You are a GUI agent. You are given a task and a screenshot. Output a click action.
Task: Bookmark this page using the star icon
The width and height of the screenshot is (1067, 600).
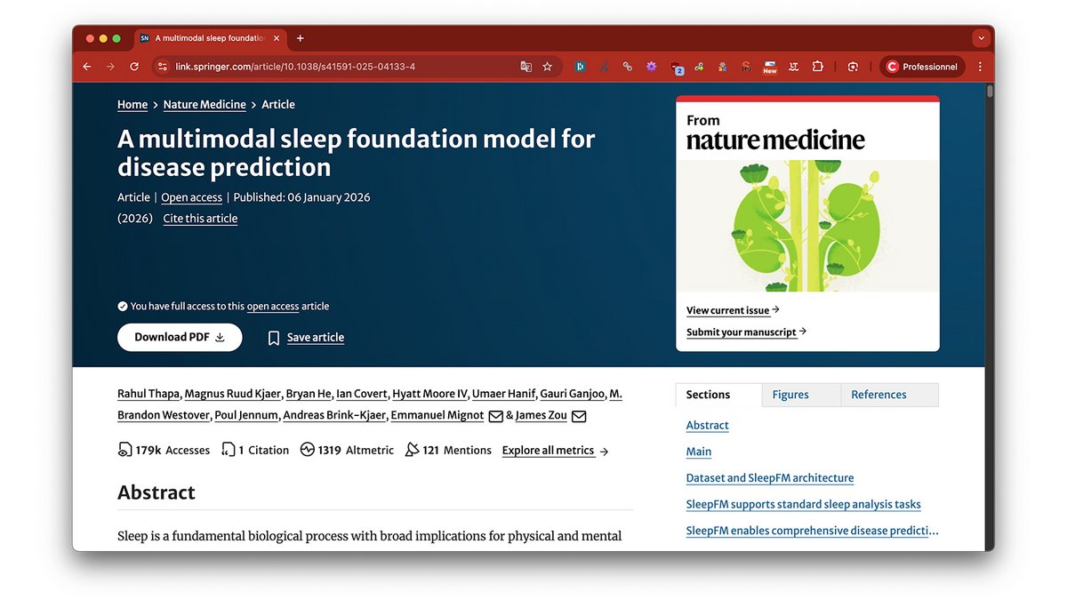pos(548,67)
